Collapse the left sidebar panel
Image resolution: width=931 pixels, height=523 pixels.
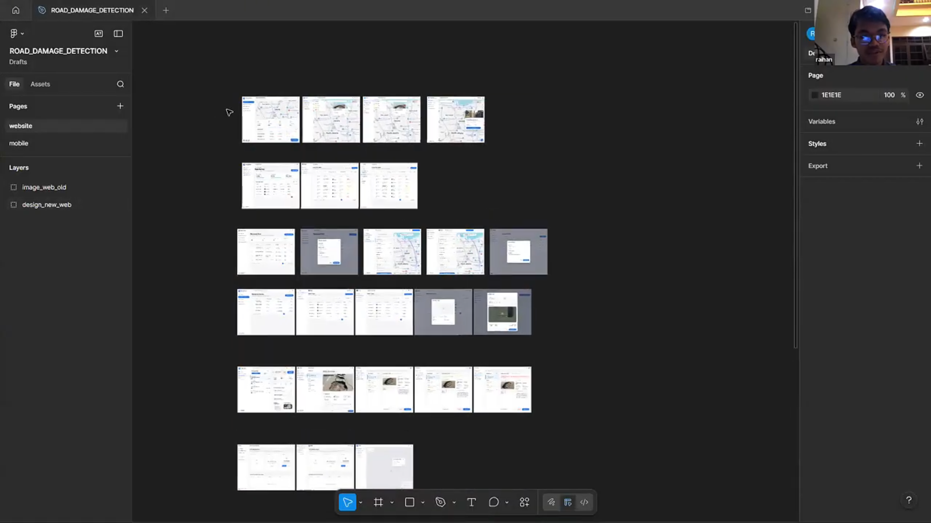[118, 33]
